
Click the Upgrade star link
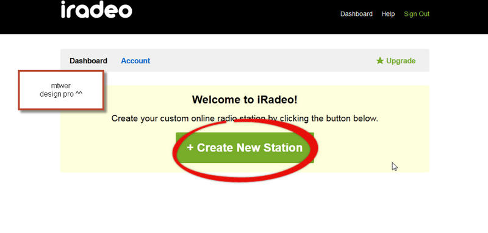[395, 61]
